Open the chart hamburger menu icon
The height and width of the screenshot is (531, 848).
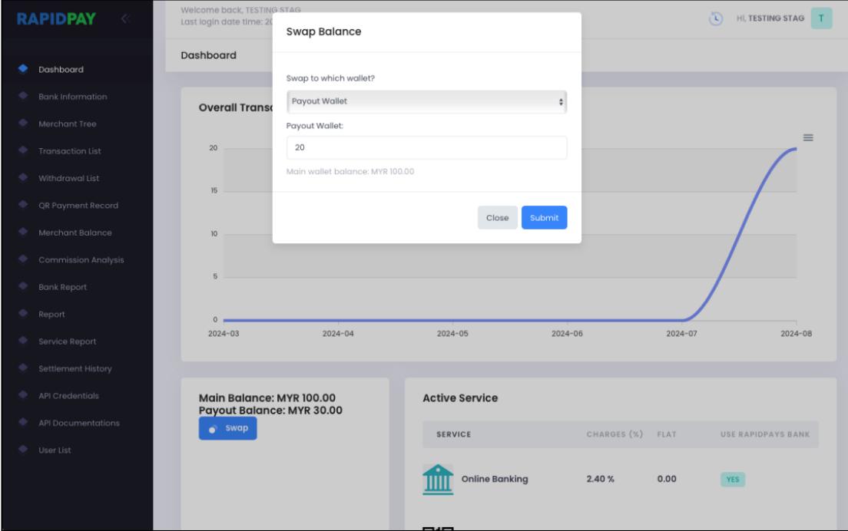(808, 137)
